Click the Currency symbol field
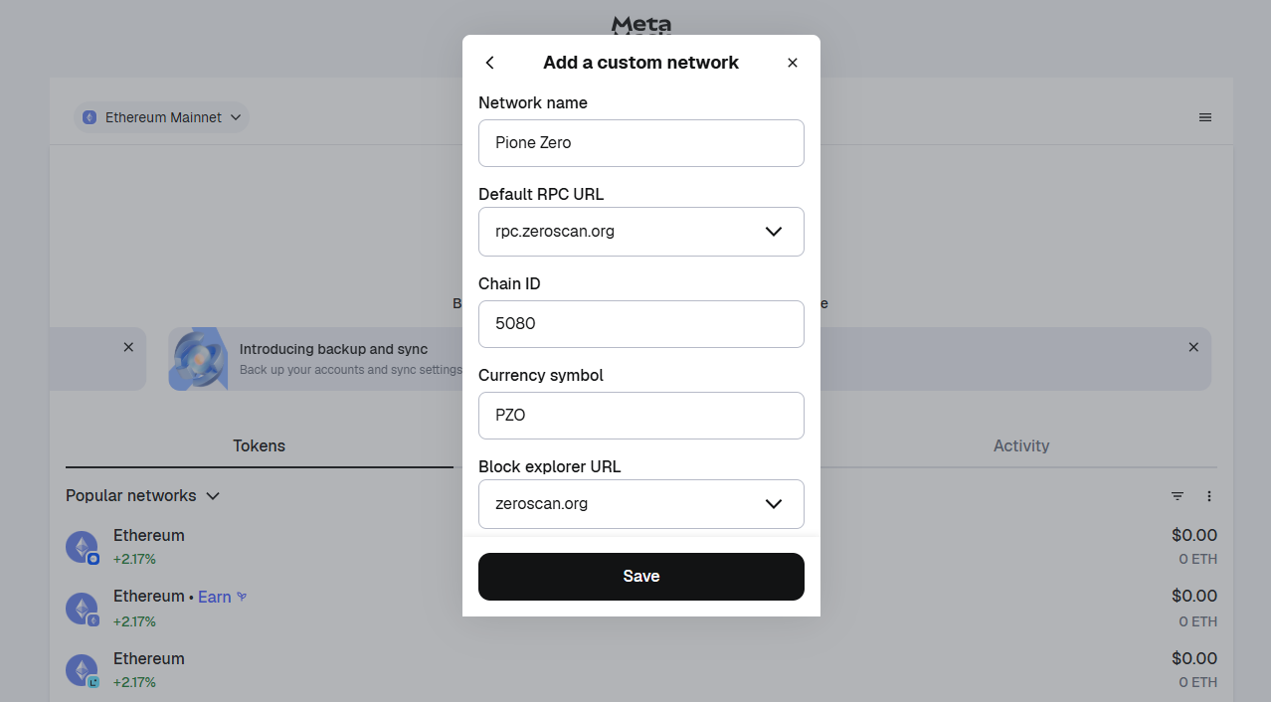1271x702 pixels. [640, 416]
